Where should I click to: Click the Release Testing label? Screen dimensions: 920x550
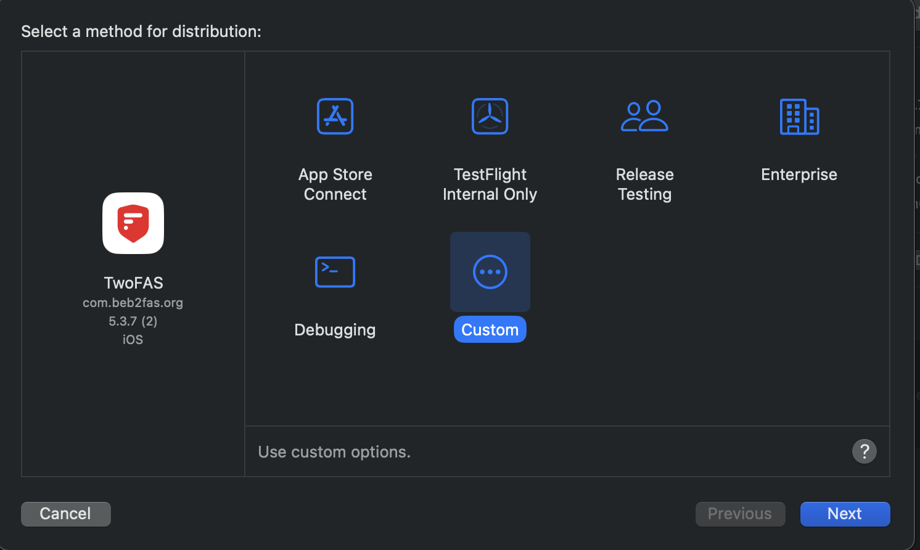tap(645, 184)
